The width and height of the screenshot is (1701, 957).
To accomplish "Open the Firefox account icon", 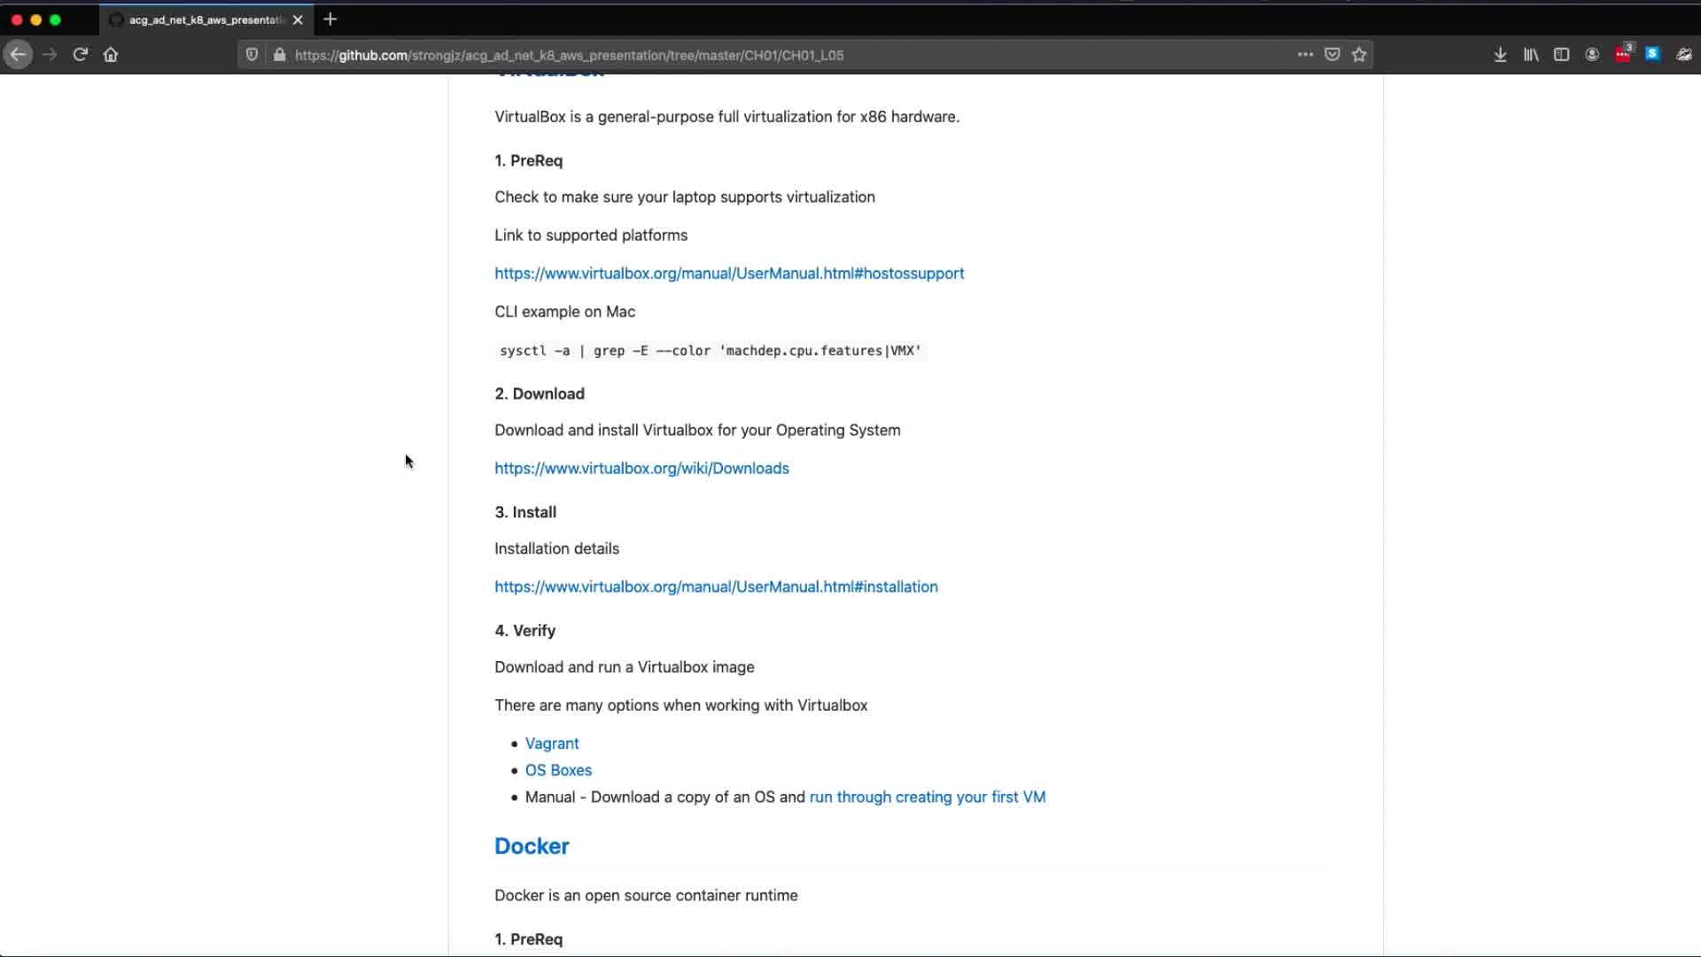I will (1592, 55).
